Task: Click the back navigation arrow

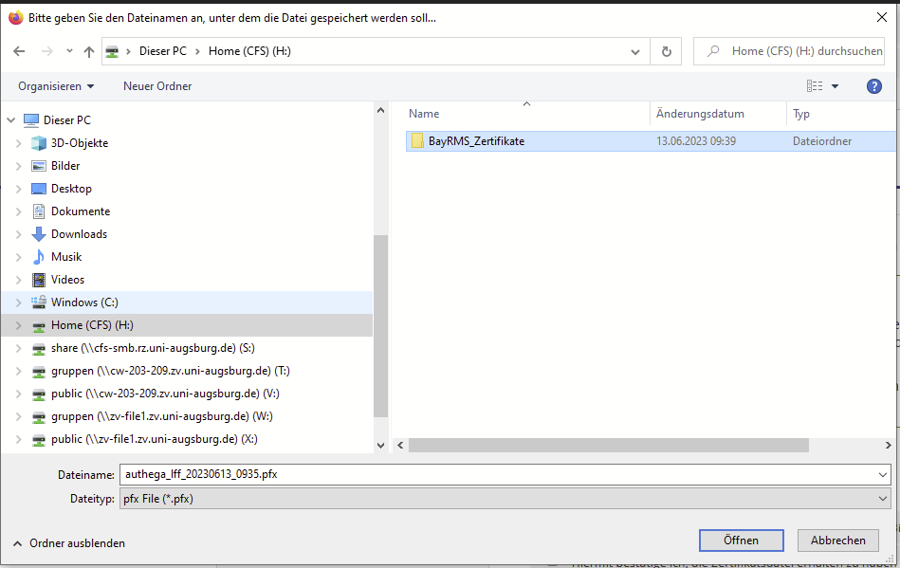Action: [19, 51]
